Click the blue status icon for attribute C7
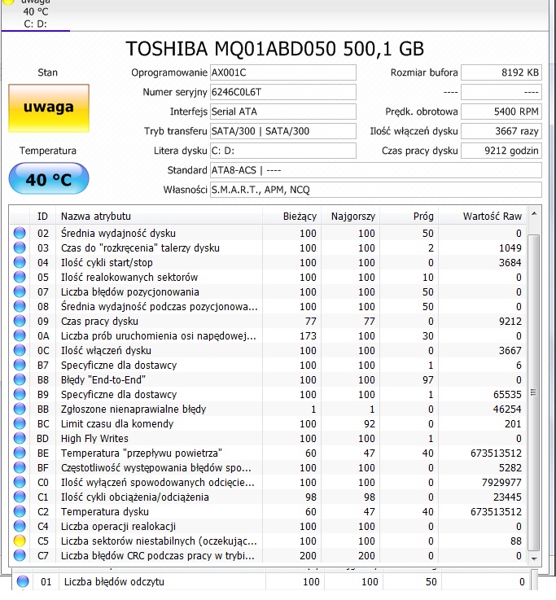 20,555
